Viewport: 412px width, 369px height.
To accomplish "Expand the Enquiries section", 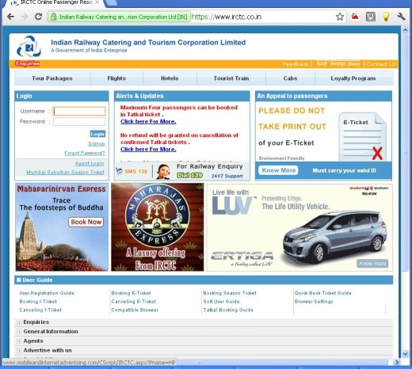I will pos(19,322).
